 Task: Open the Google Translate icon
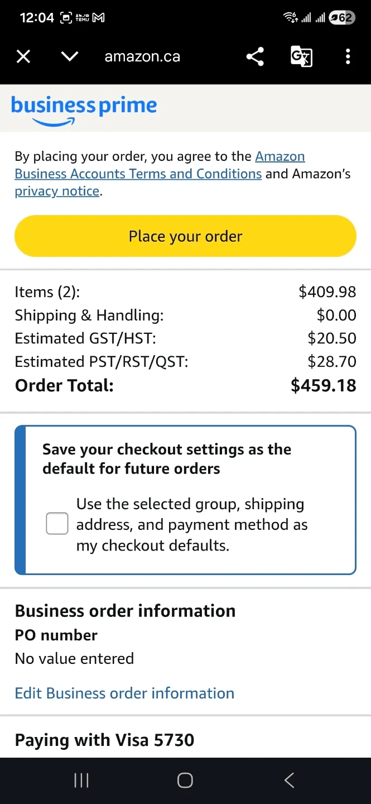click(x=301, y=56)
